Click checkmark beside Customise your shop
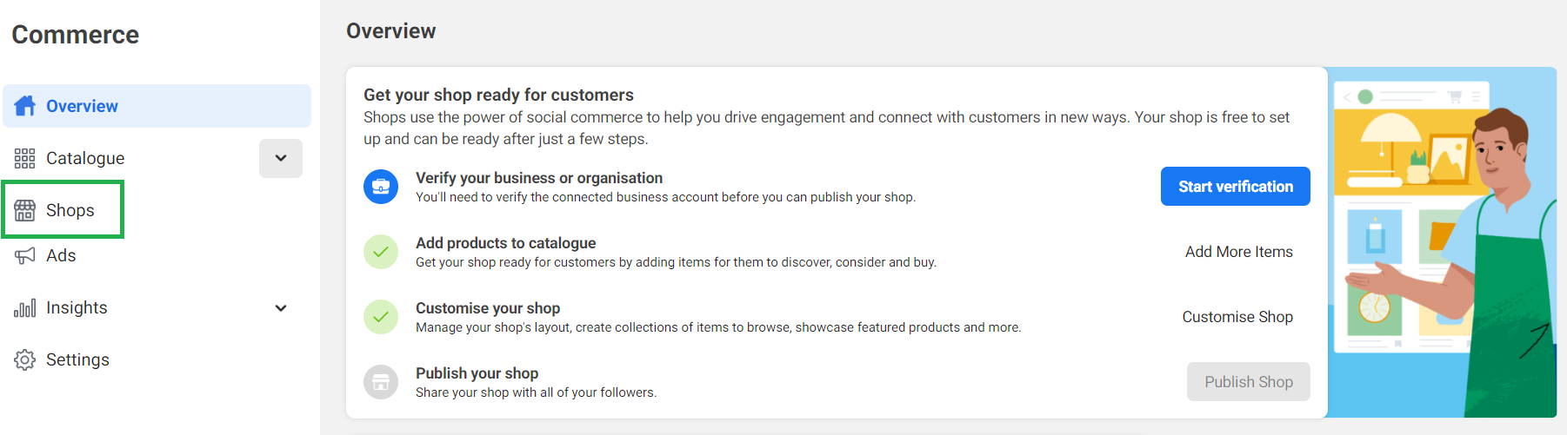The width and height of the screenshot is (1567, 435). click(x=381, y=317)
